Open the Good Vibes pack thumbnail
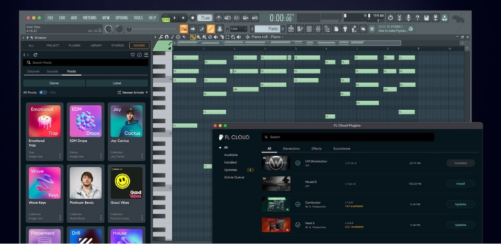The image size is (501, 244). coord(127,183)
